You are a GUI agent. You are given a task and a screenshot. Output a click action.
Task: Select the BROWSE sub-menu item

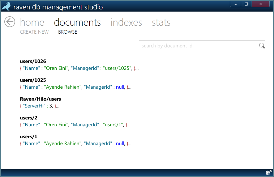[68, 32]
